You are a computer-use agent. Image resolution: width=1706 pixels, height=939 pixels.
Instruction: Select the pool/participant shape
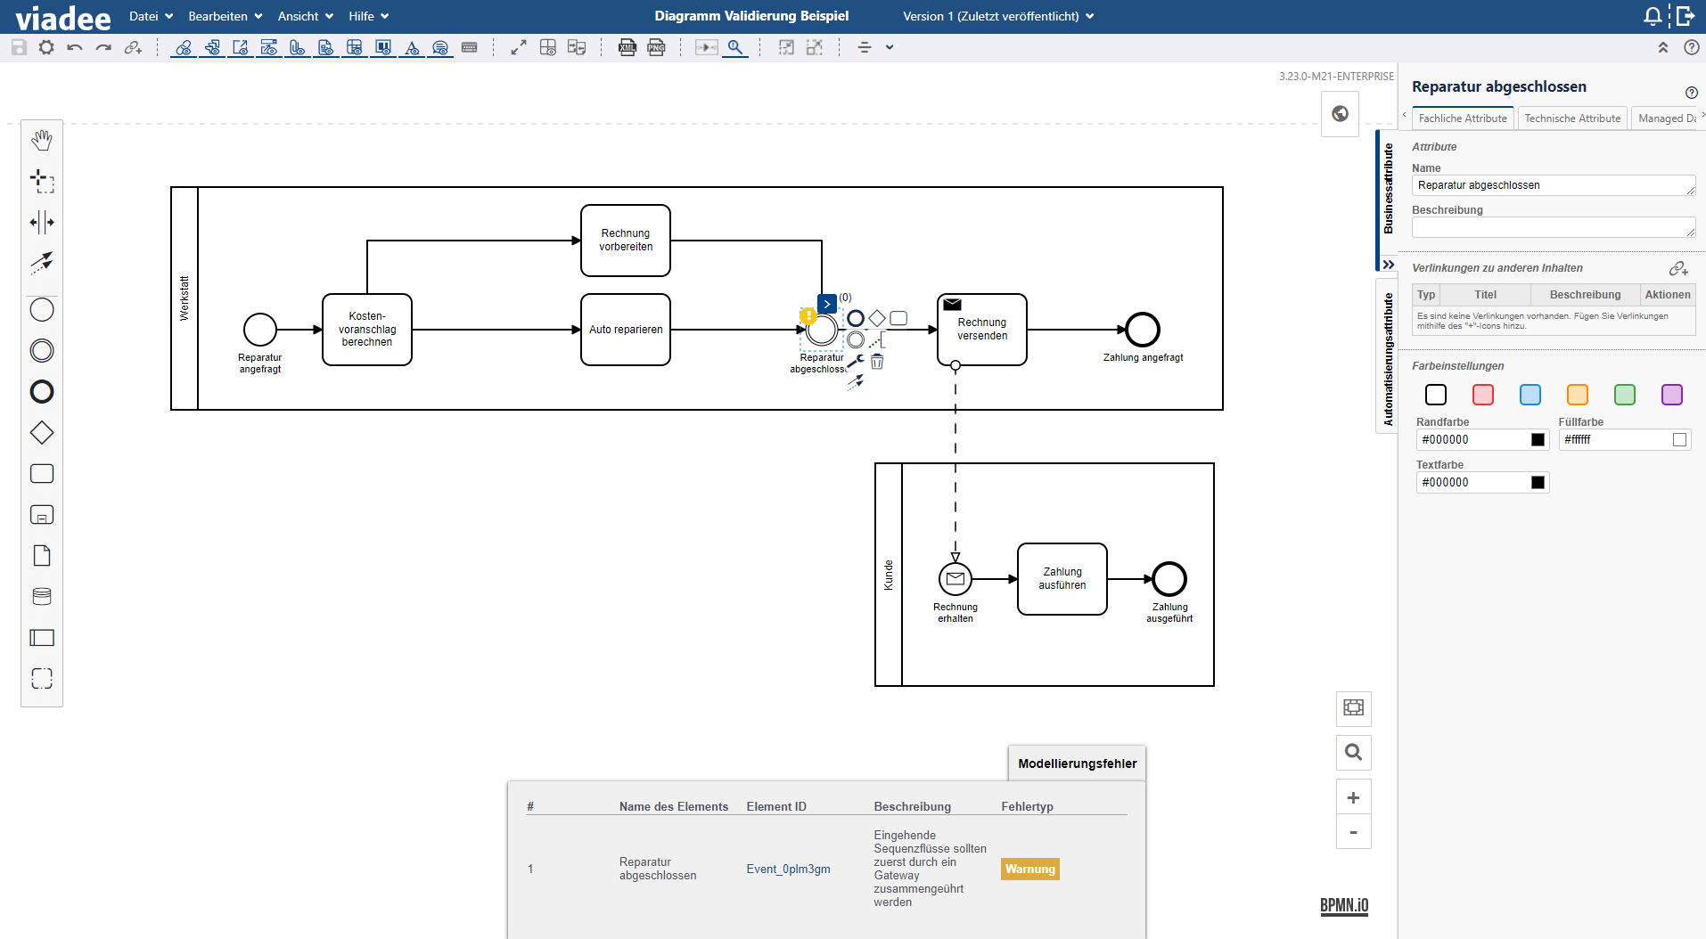click(x=42, y=638)
